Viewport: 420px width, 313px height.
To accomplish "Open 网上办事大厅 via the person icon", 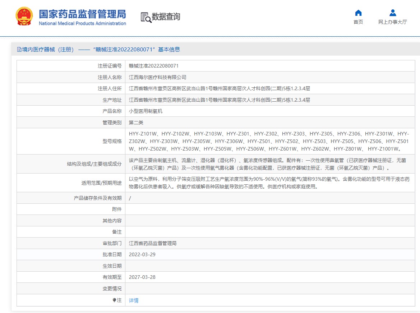I will [393, 13].
